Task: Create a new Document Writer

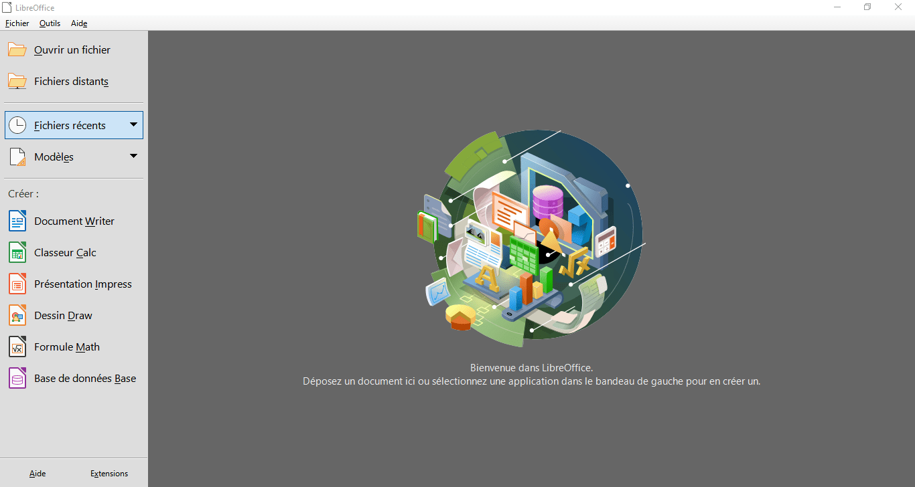Action: pos(74,221)
